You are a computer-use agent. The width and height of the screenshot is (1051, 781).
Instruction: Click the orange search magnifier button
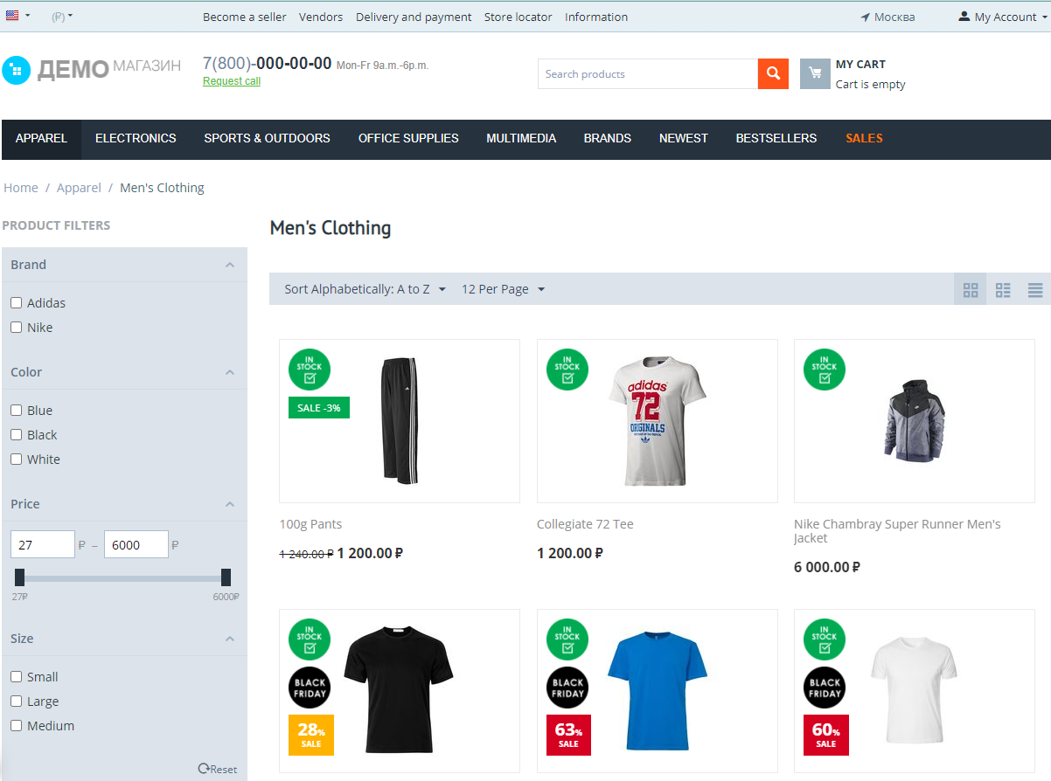click(773, 74)
